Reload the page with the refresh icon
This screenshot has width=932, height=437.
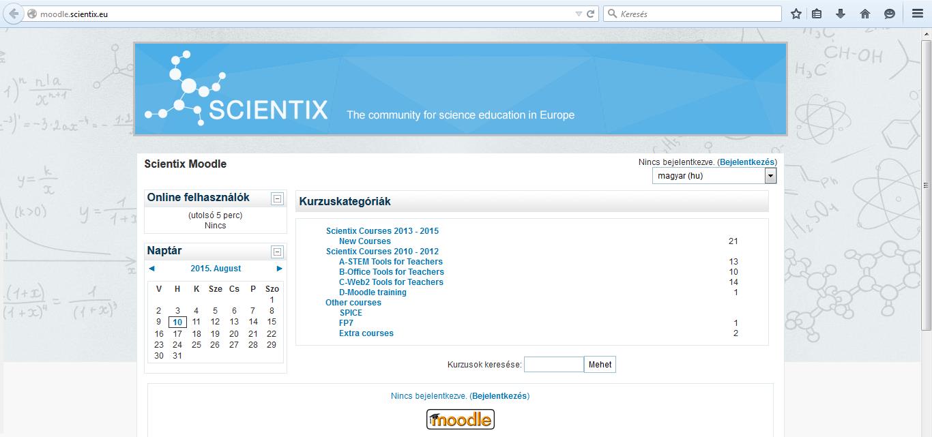[x=591, y=14]
